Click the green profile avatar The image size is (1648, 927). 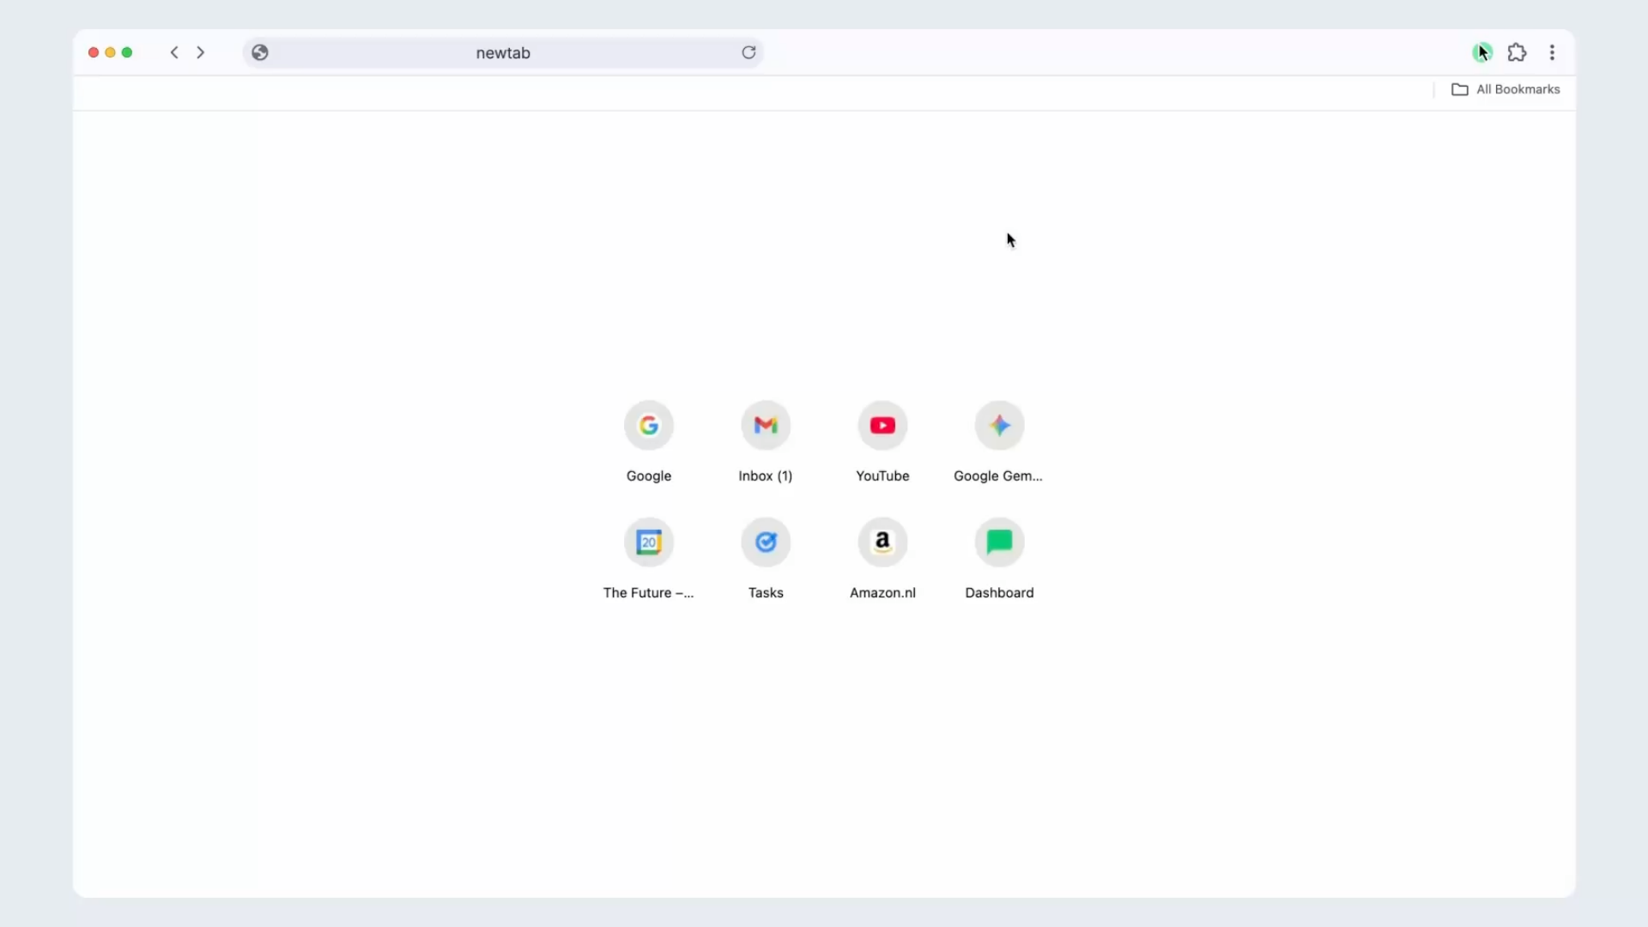pos(1482,52)
